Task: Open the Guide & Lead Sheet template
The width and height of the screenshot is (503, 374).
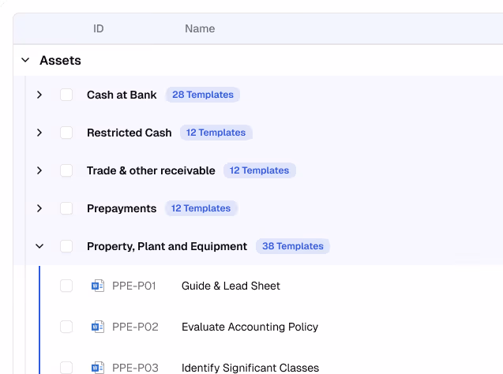Action: pyautogui.click(x=231, y=286)
